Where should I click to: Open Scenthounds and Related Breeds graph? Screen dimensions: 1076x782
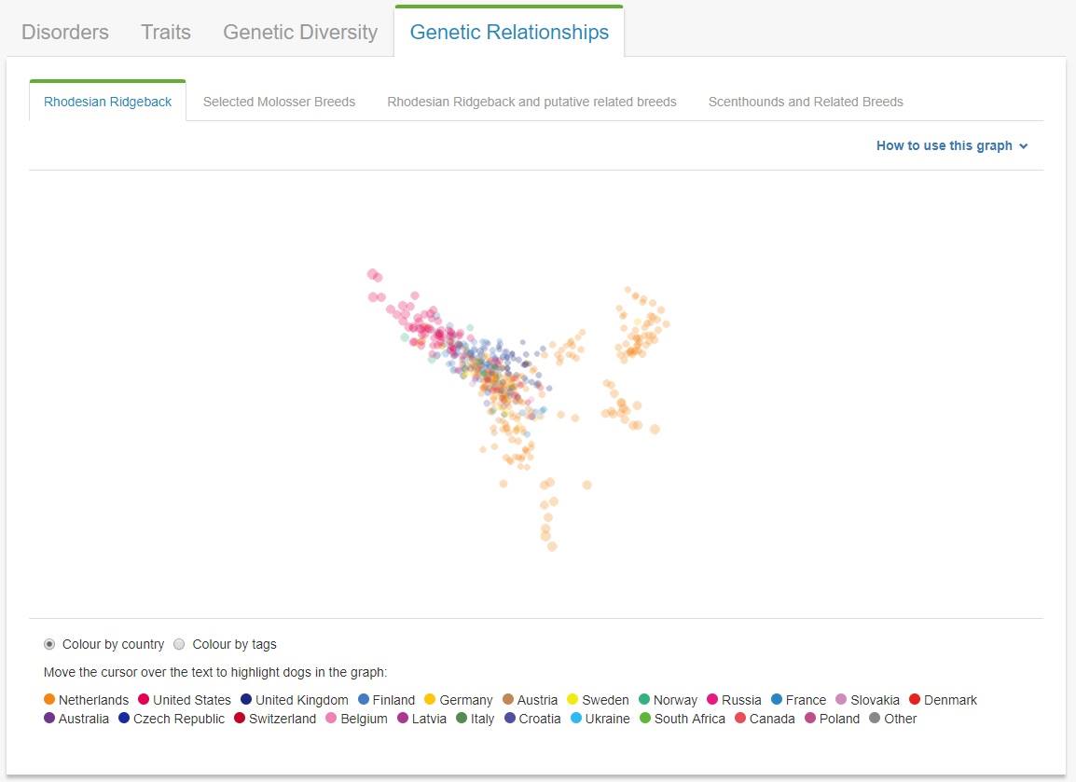coord(806,102)
